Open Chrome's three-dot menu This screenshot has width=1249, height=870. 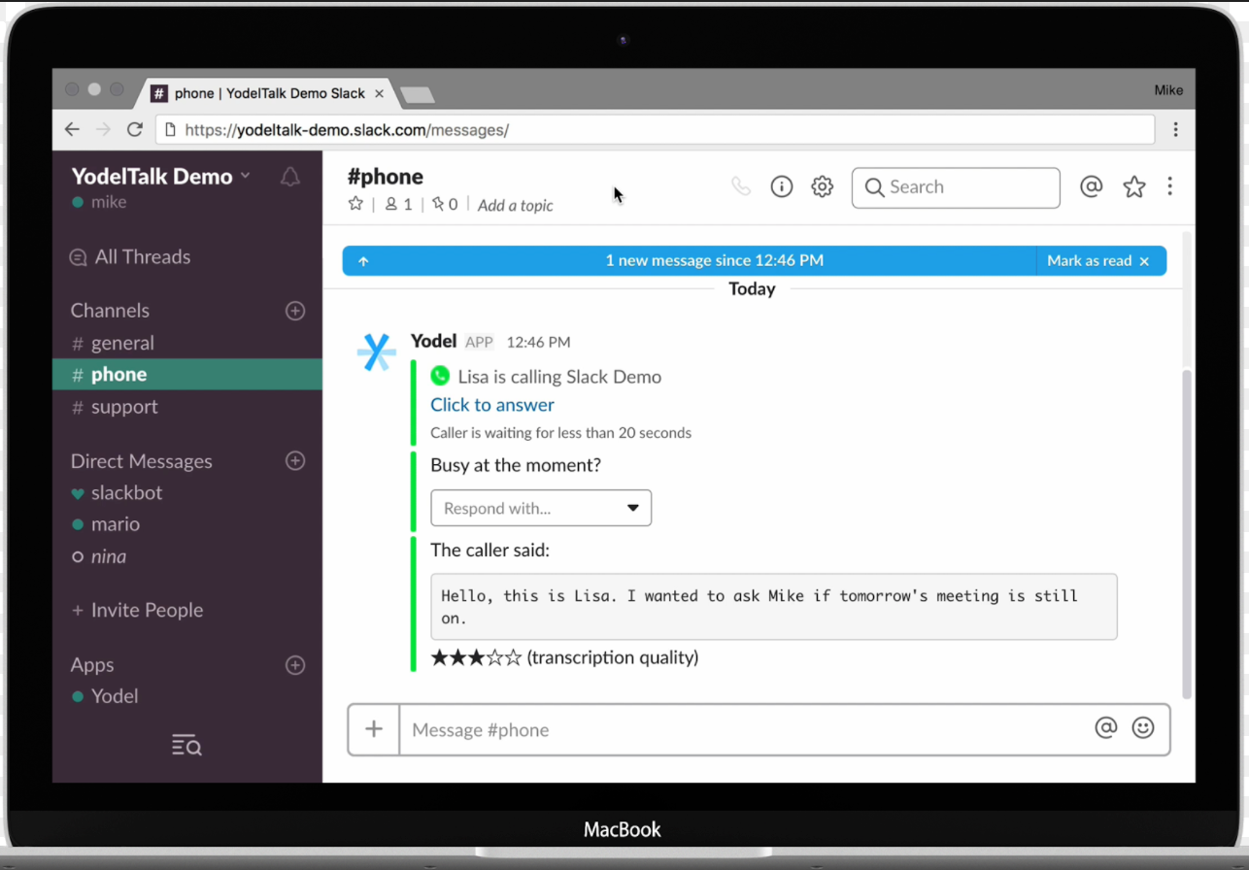click(x=1175, y=129)
